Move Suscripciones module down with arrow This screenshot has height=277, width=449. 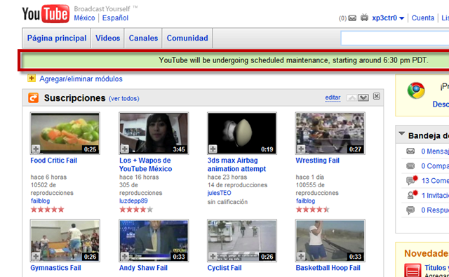[x=363, y=98]
